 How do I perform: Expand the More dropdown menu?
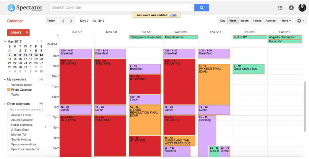coord(286,21)
